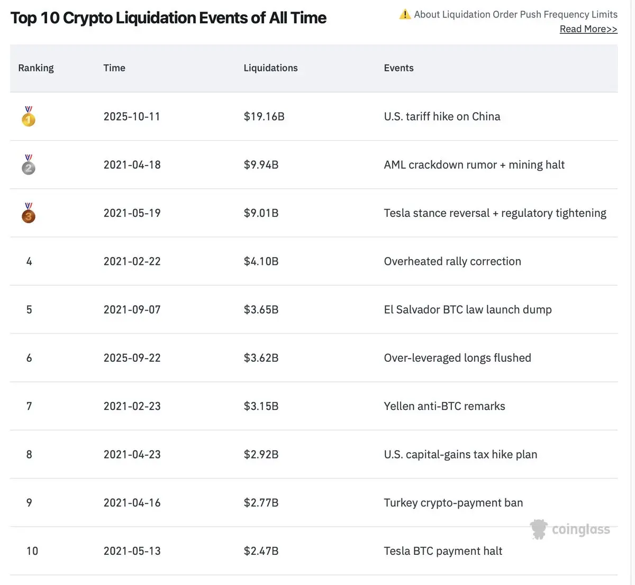Select the 2025-10-11 date cell

pos(132,116)
